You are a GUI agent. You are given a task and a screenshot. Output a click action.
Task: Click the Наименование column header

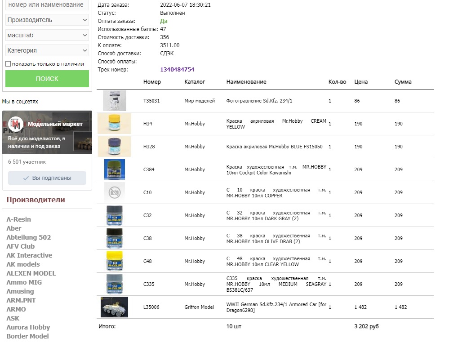coord(246,82)
